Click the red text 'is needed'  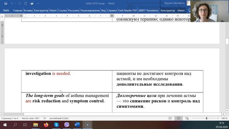click(x=61, y=73)
